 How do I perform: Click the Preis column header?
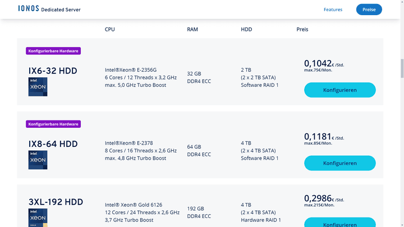pos(302,29)
